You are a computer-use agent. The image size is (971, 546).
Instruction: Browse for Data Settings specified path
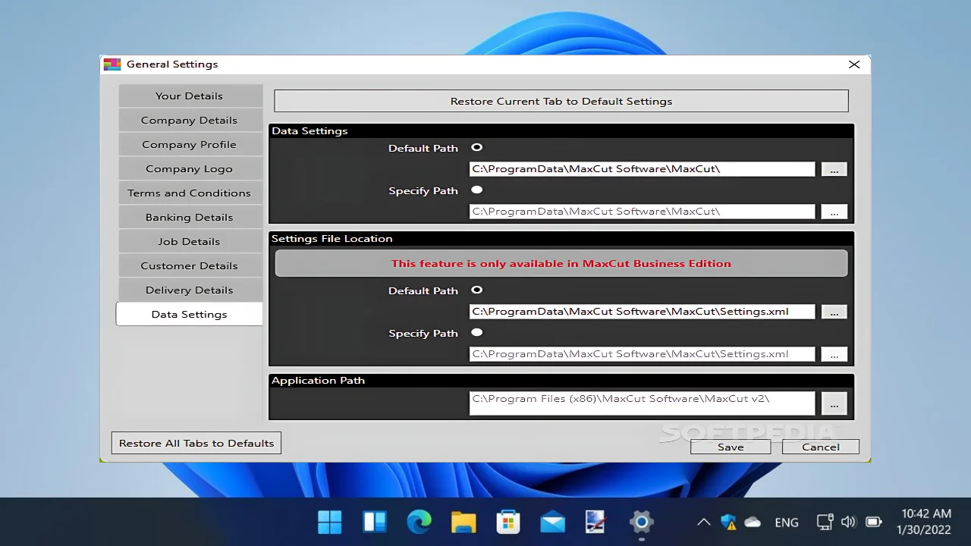[x=834, y=212]
